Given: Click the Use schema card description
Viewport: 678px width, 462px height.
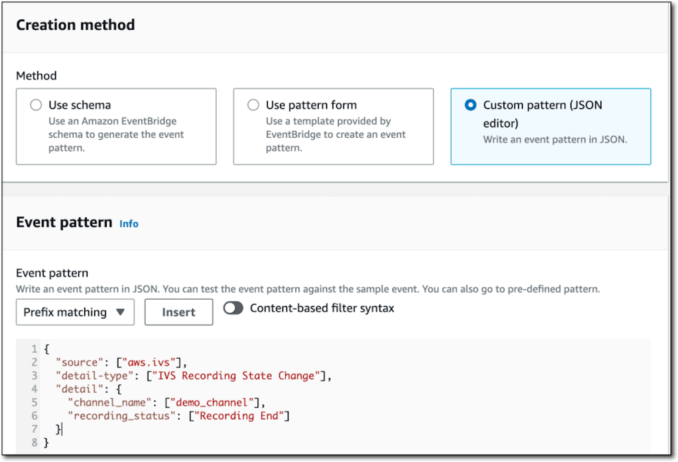Looking at the screenshot, I should 116,134.
